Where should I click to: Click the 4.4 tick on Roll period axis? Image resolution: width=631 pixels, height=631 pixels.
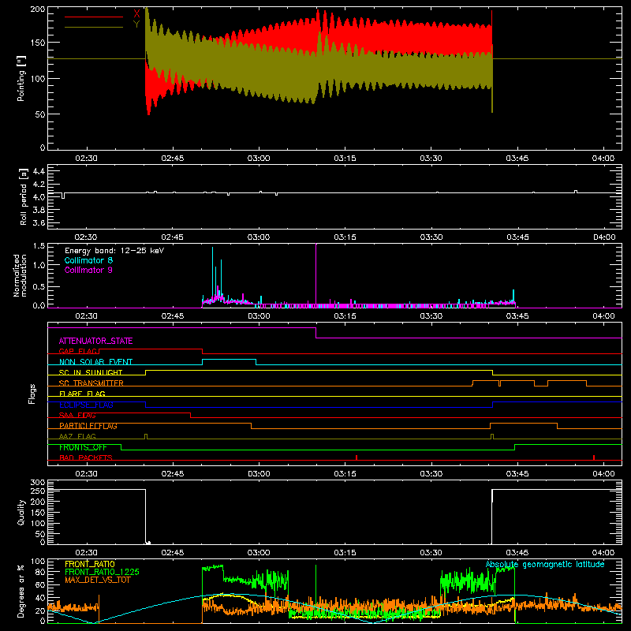[x=39, y=171]
